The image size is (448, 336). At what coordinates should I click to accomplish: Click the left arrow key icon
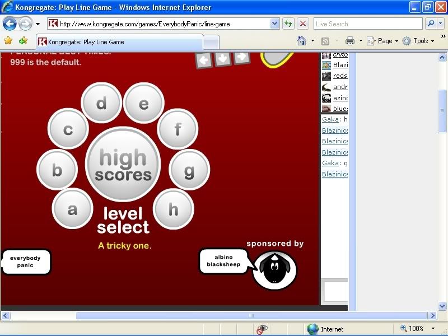(204, 60)
